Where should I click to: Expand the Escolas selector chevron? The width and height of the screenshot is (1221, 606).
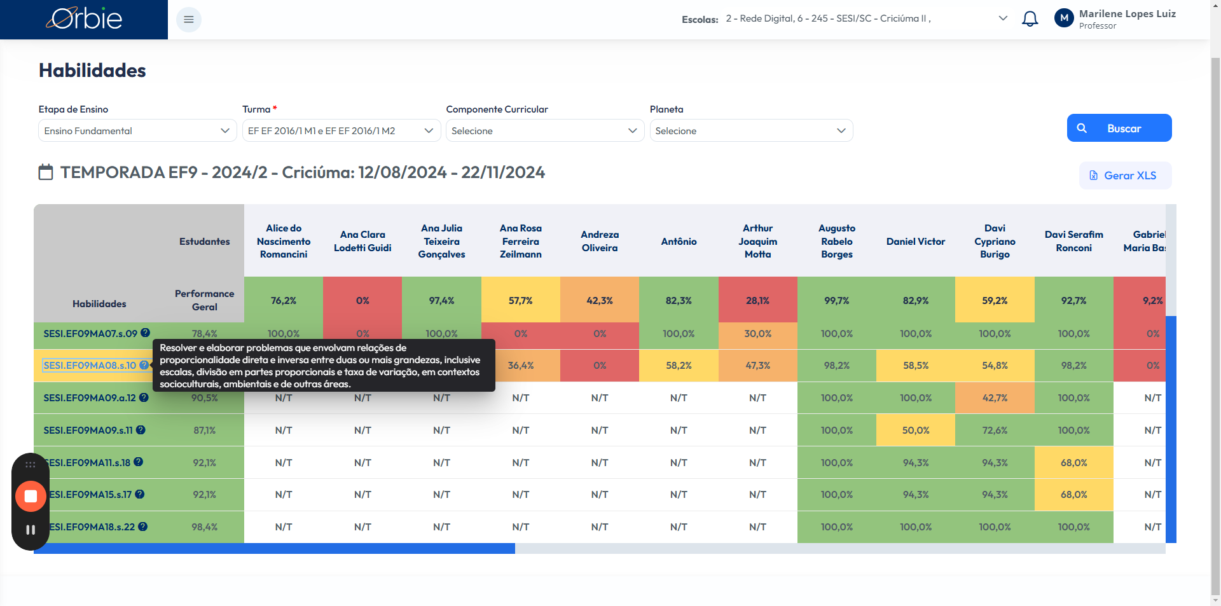coord(1003,18)
